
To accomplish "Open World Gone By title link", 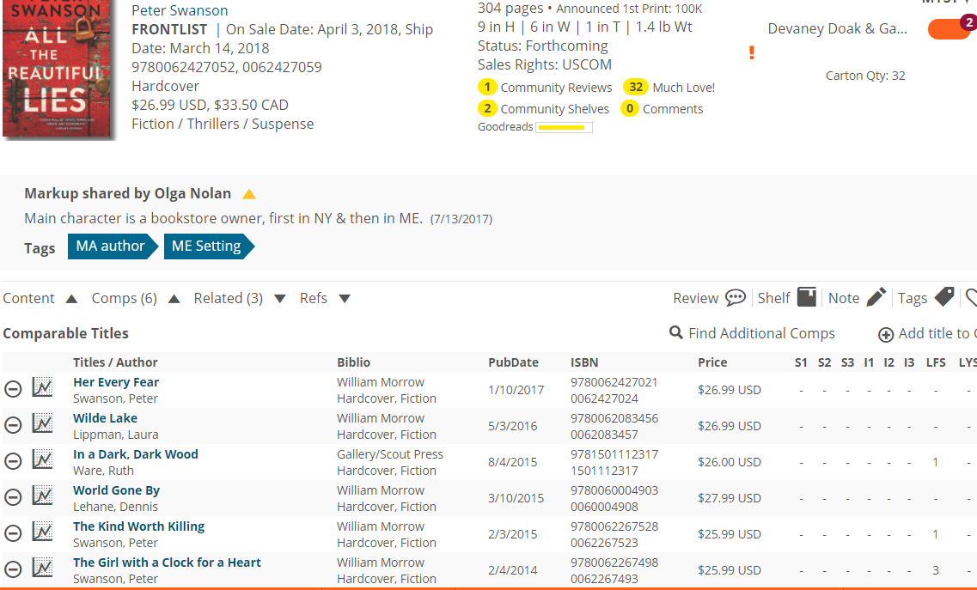I will 117,490.
